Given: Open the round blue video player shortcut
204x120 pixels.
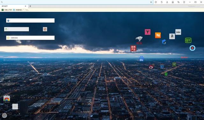Looking at the screenshot, I should tap(192, 48).
